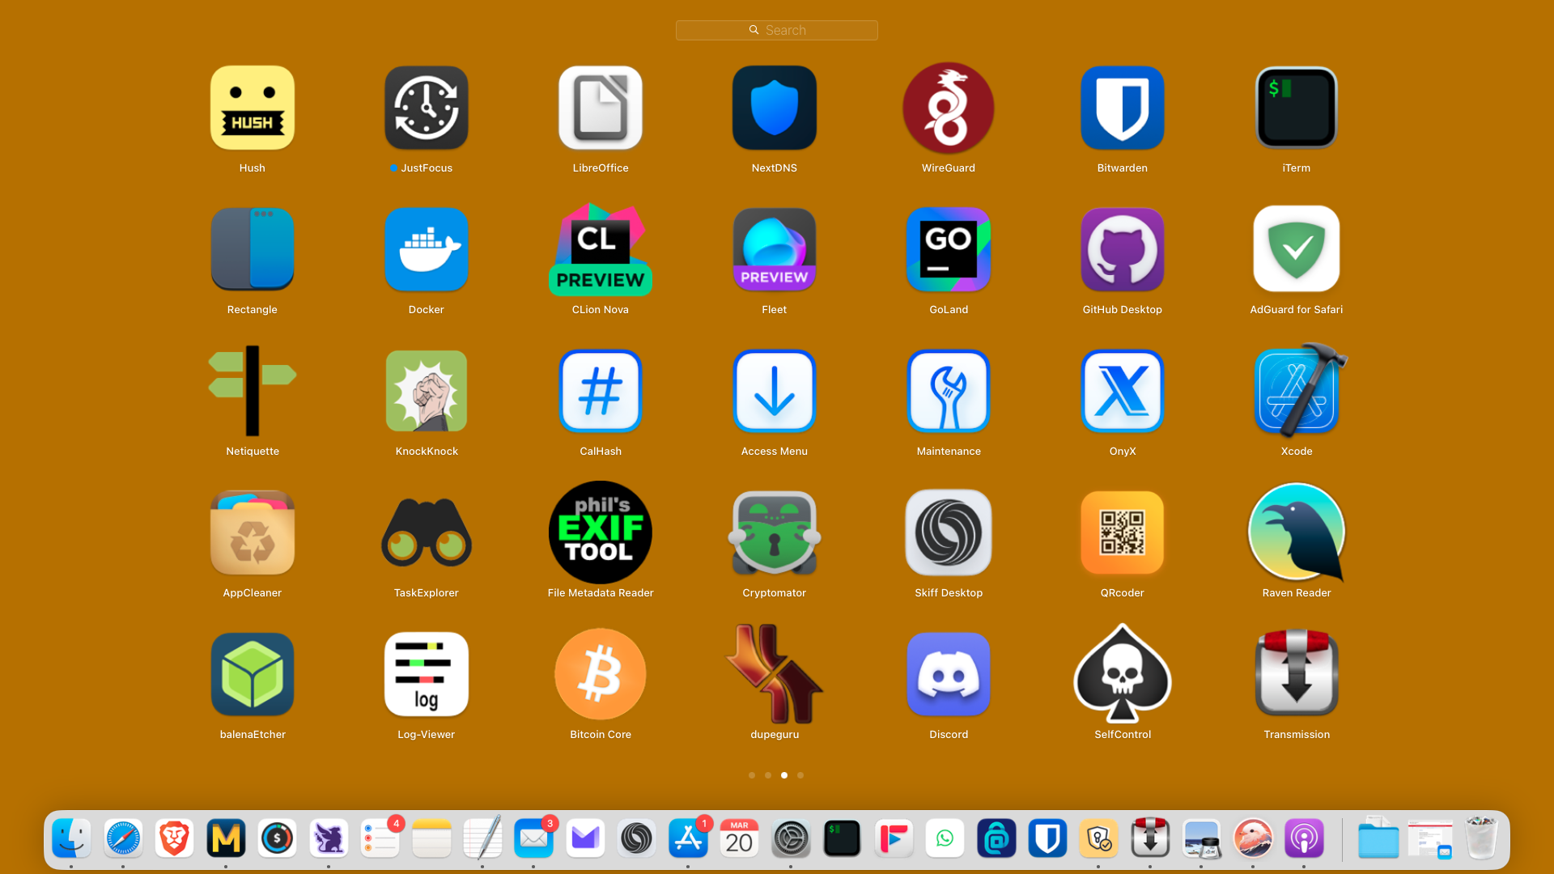Open the SelfControl app
The height and width of the screenshot is (874, 1554).
[x=1123, y=674]
